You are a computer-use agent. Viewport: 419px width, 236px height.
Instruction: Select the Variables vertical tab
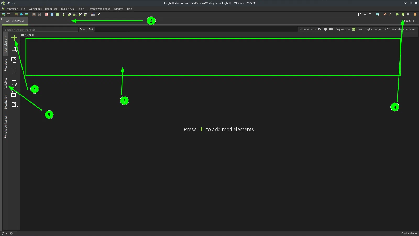tap(5, 83)
